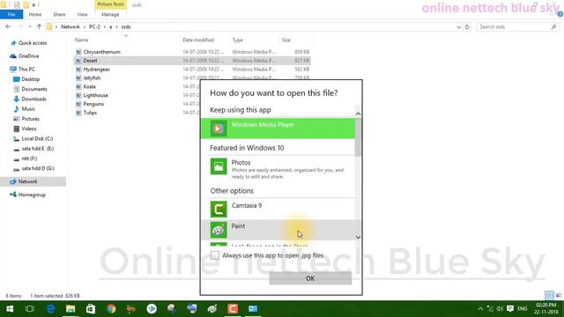This screenshot has width=564, height=317.
Task: Click the PC-2 breadcrumb segment
Action: click(94, 27)
